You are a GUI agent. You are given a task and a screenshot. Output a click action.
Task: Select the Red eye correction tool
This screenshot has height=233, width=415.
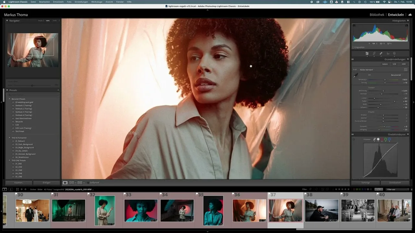click(388, 53)
